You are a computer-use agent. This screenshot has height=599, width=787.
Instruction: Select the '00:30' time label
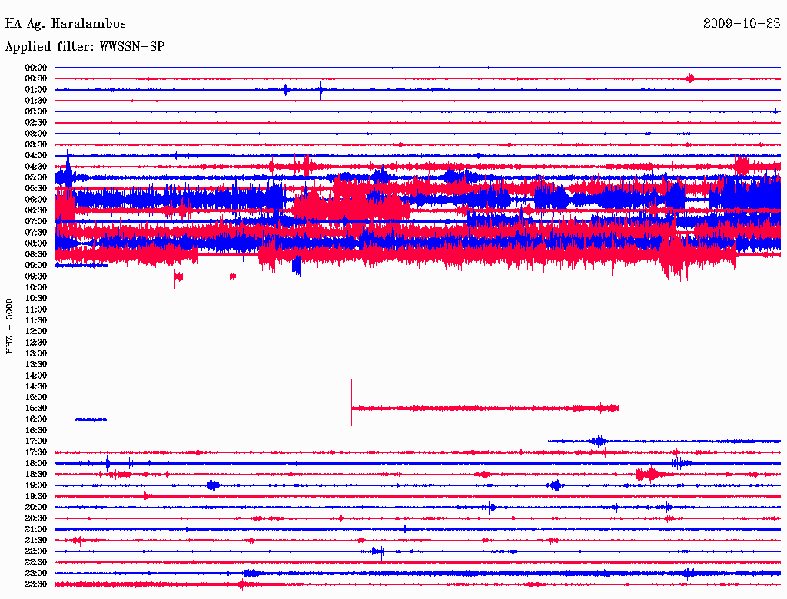(36, 78)
